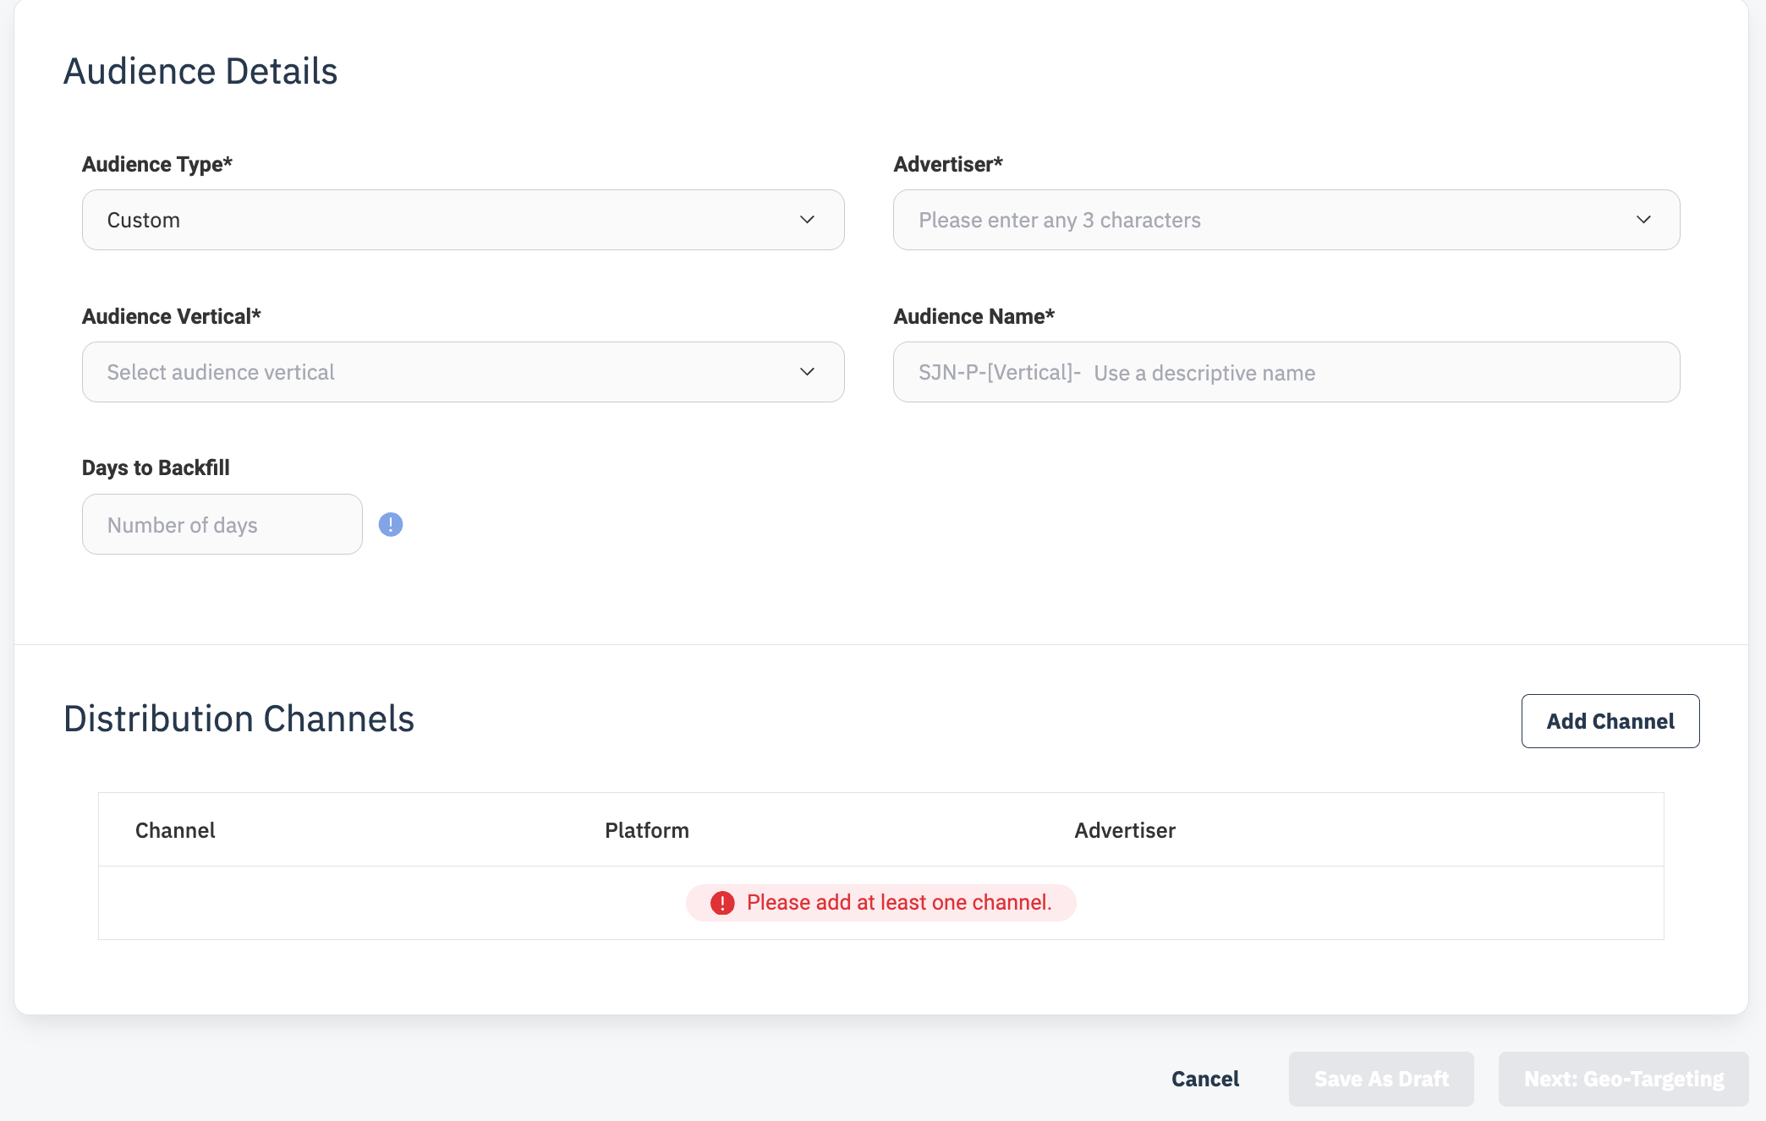1766x1121 pixels.
Task: Click the Distribution Channels heading
Action: [239, 719]
